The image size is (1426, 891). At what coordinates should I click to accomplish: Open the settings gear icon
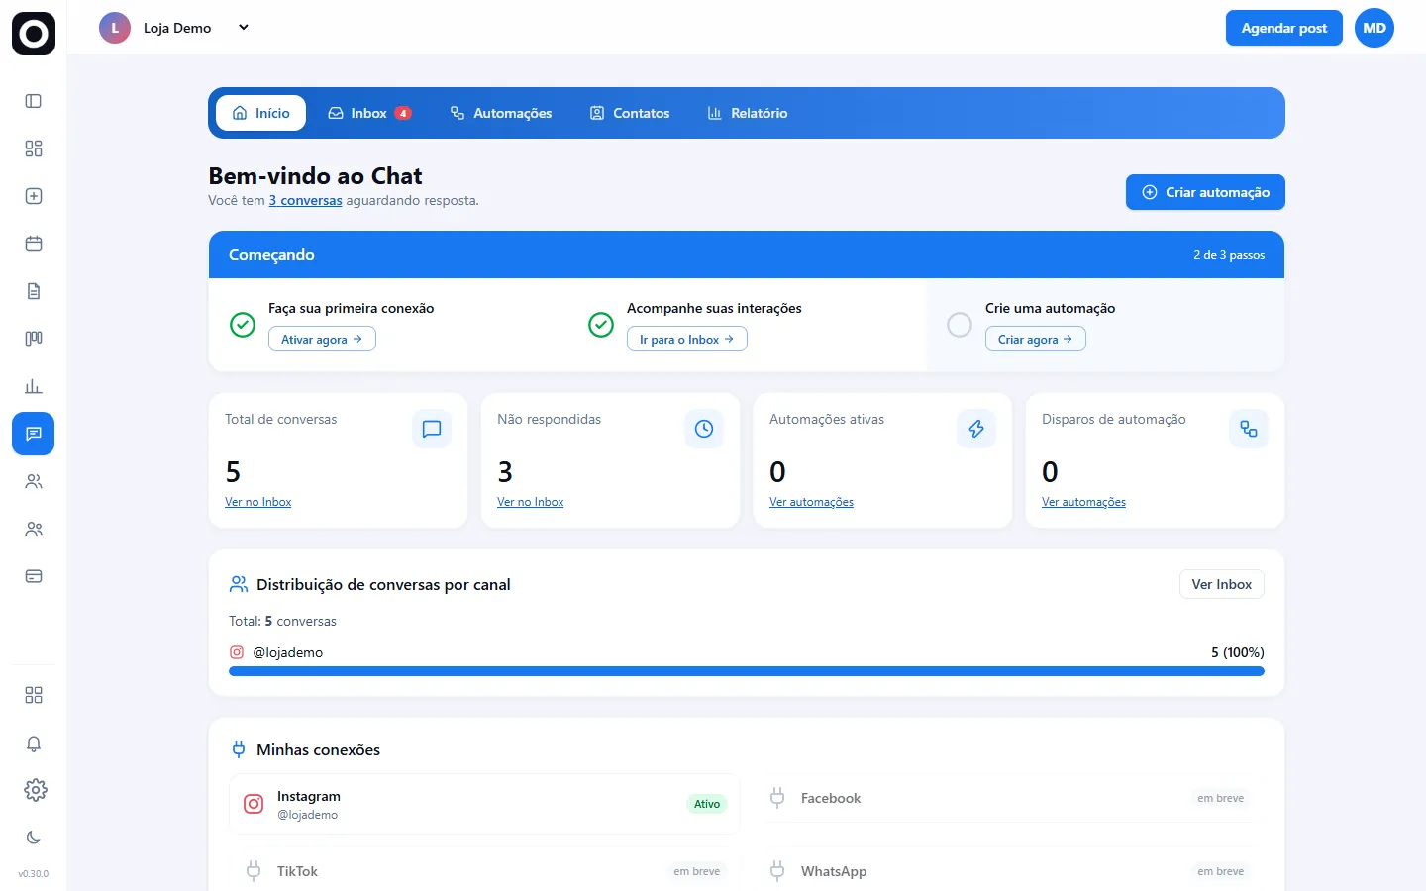click(x=35, y=790)
